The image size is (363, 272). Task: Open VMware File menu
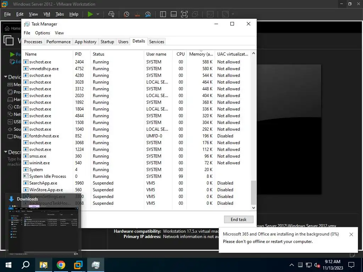click(7, 14)
